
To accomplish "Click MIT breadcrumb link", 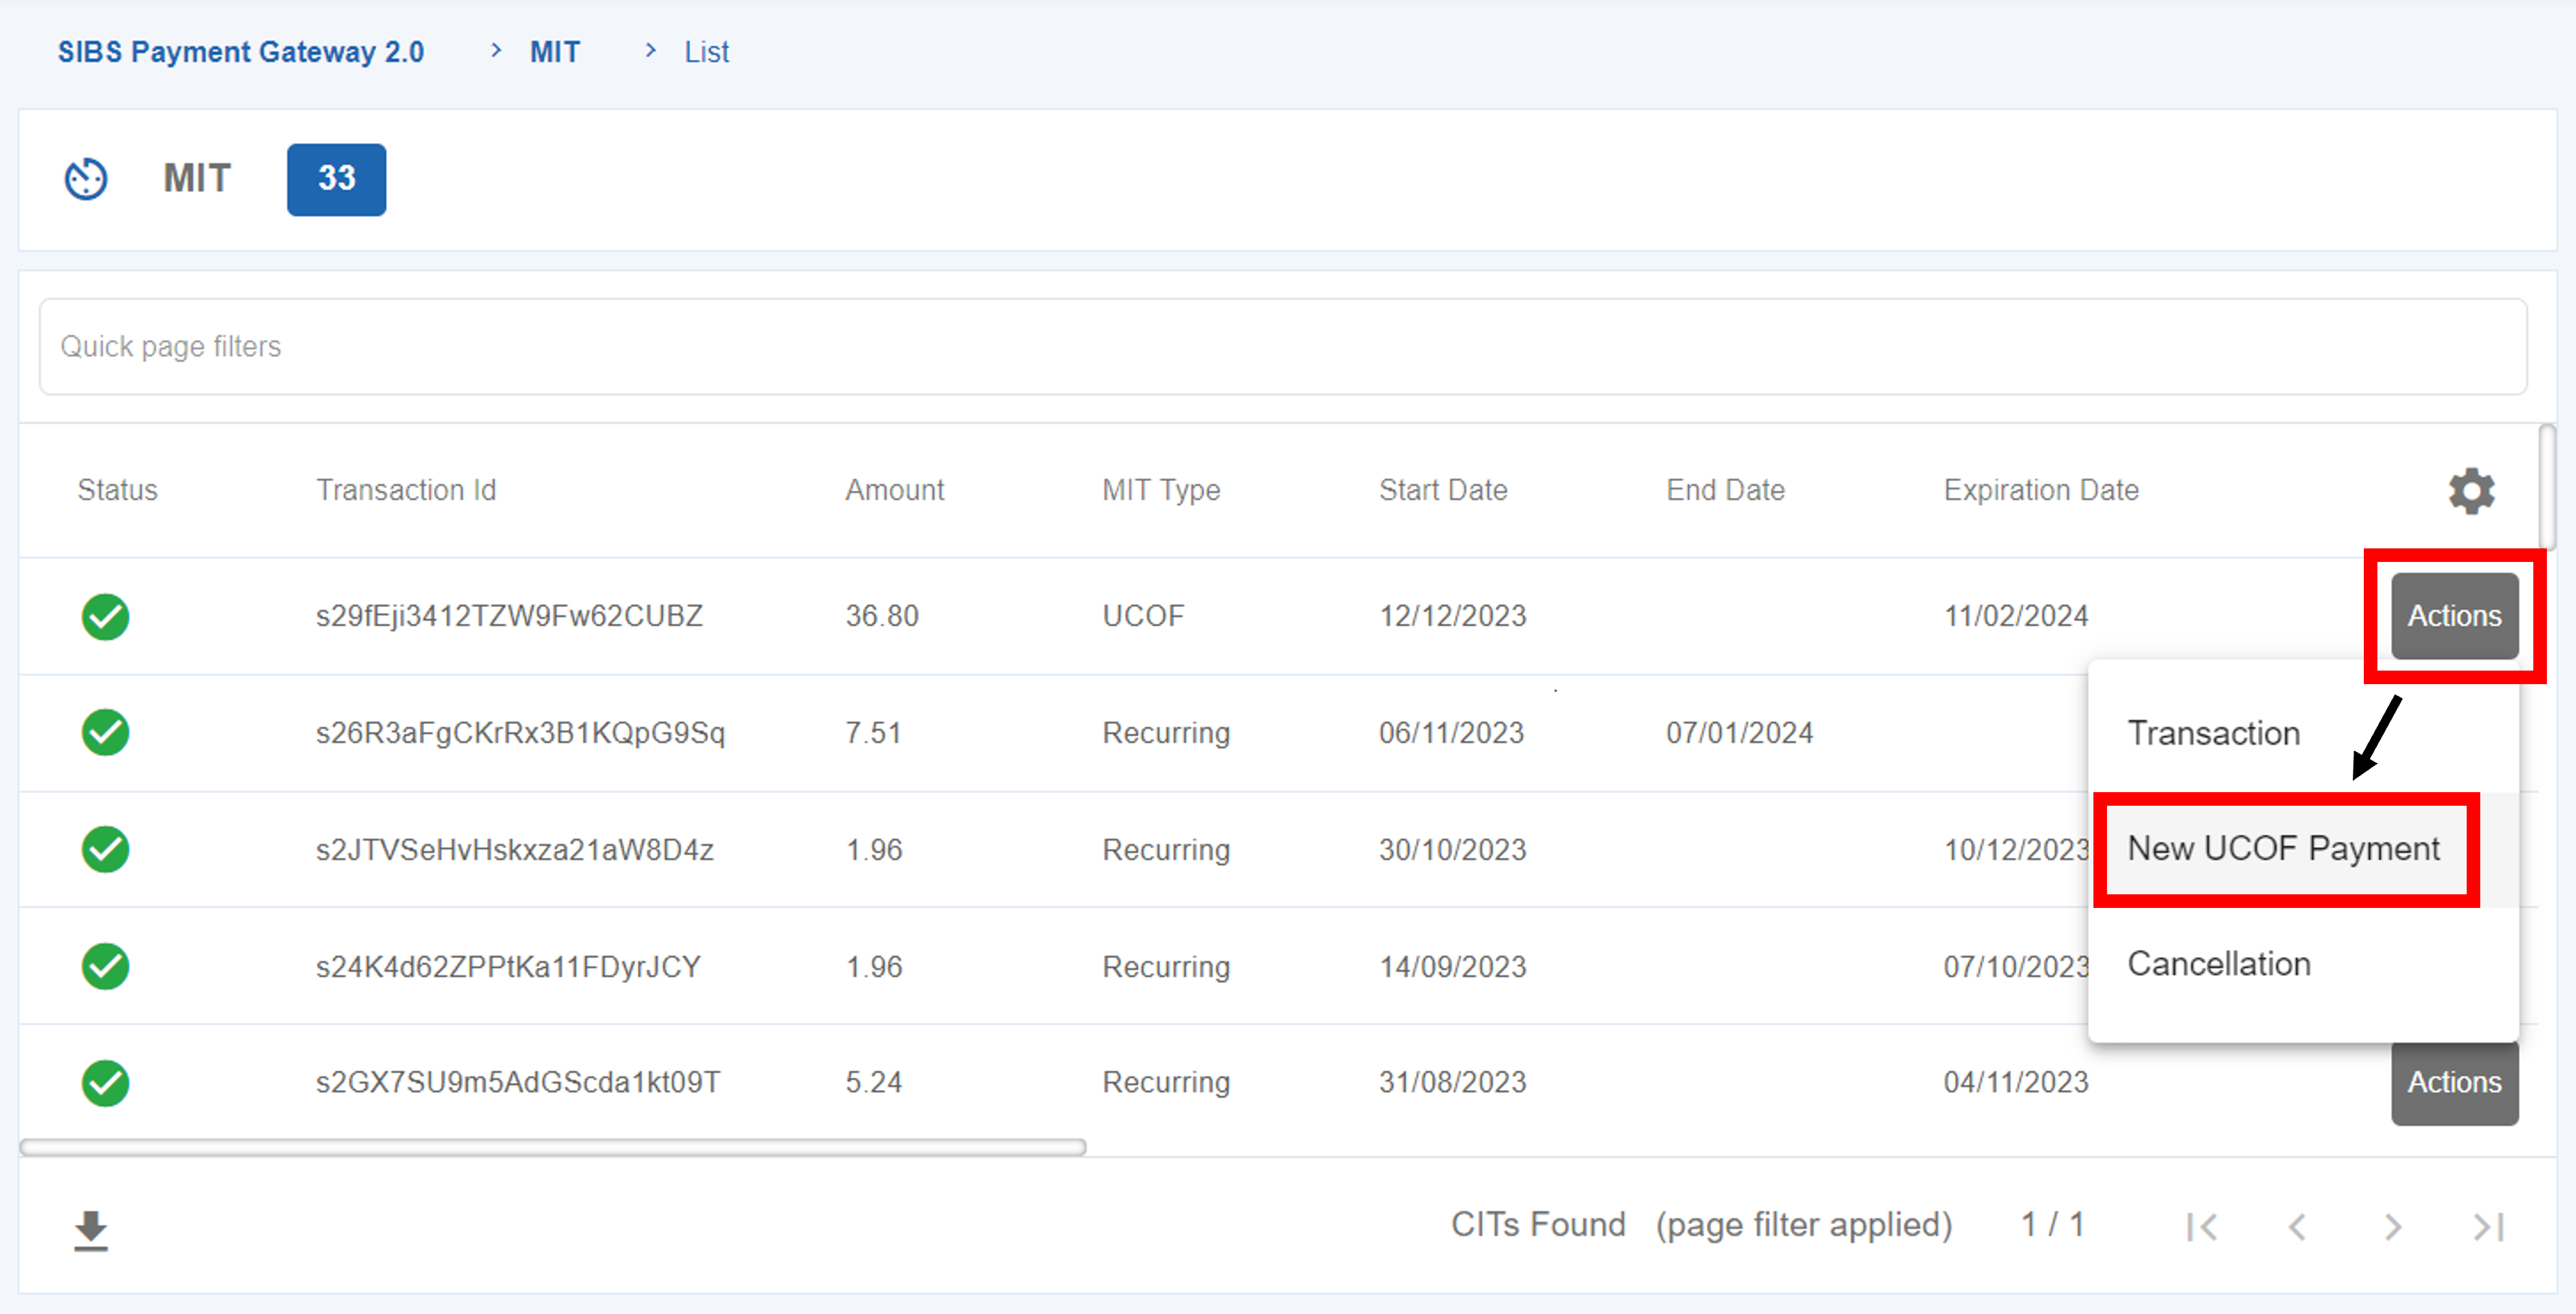I will point(555,52).
